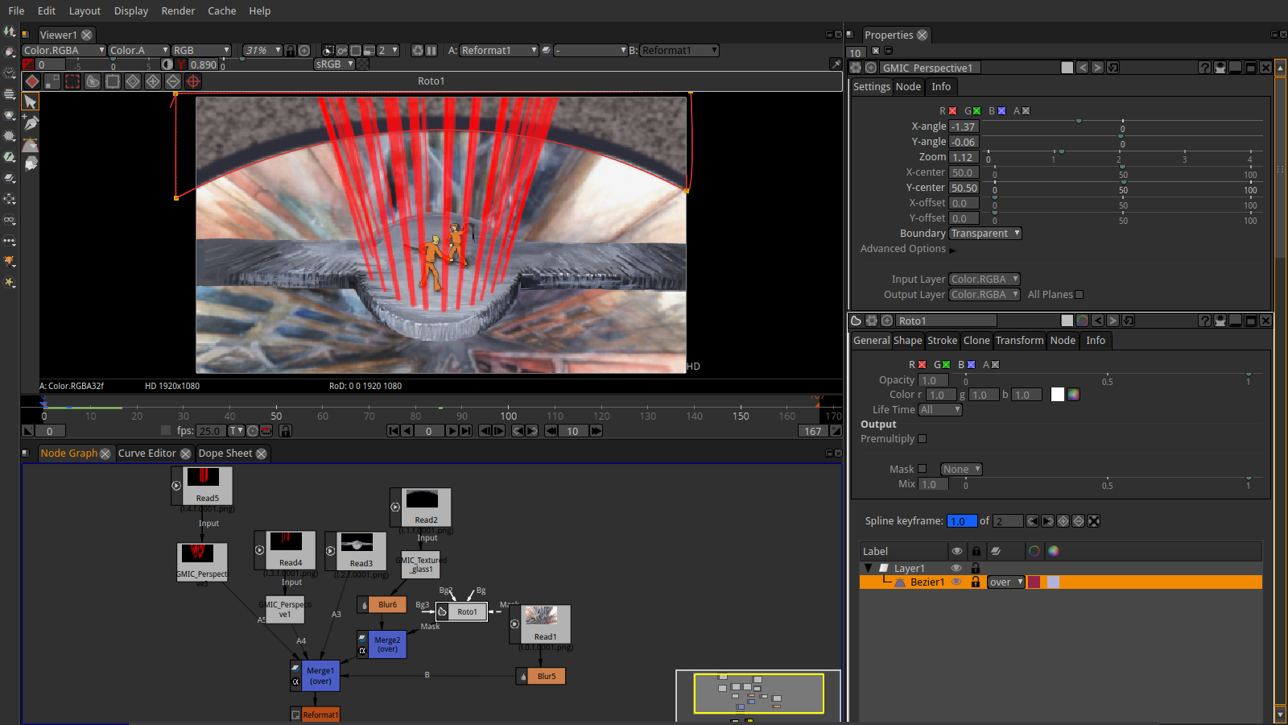Choose the Bezier shape drawing tool
This screenshot has height=725, width=1288.
(x=31, y=145)
